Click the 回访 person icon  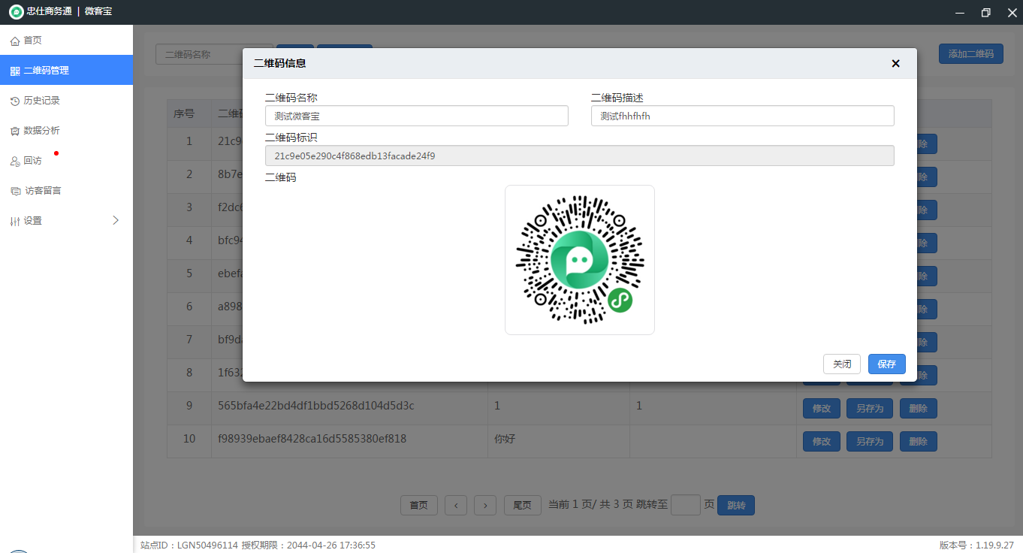pos(15,161)
